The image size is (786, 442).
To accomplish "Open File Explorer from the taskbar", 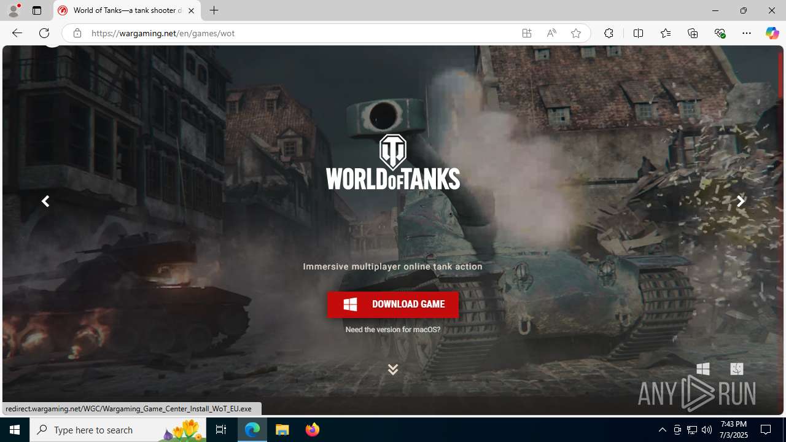I will coord(282,430).
